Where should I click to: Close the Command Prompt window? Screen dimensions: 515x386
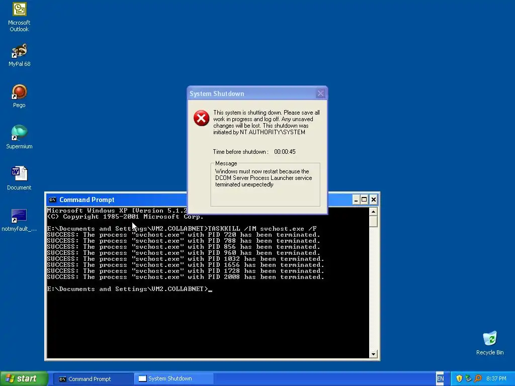point(374,200)
